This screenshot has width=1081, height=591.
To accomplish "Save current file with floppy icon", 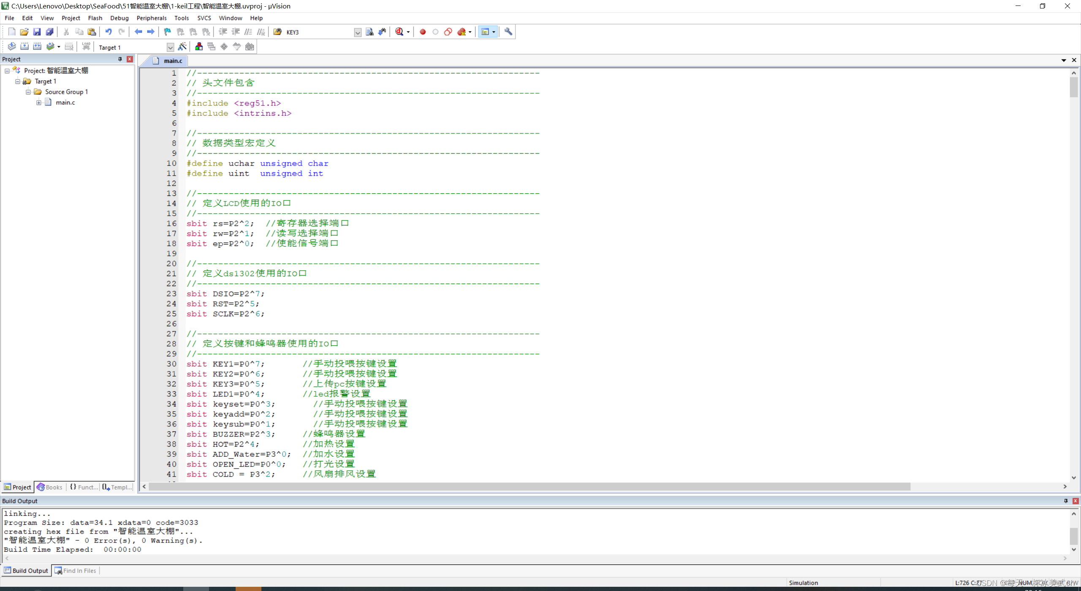I will tap(37, 32).
